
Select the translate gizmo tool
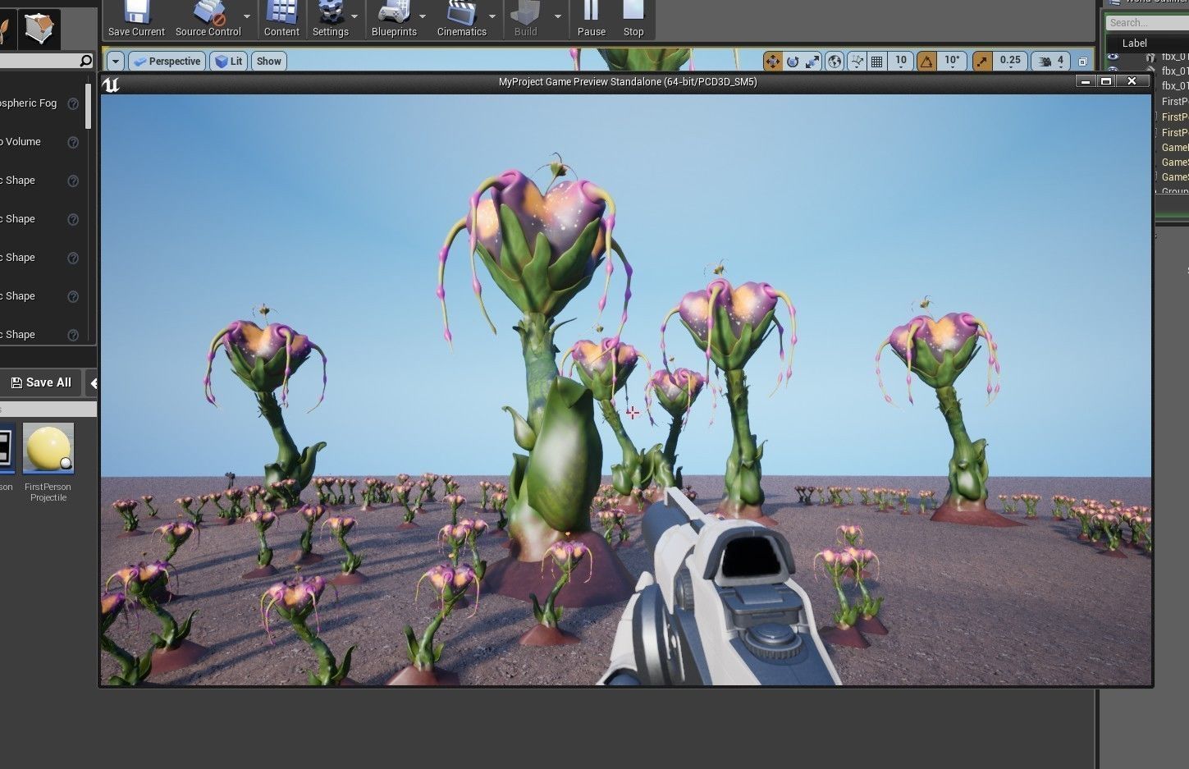pos(772,62)
